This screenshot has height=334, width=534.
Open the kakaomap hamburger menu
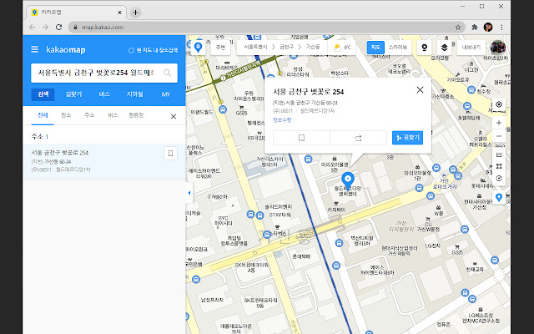(x=34, y=50)
